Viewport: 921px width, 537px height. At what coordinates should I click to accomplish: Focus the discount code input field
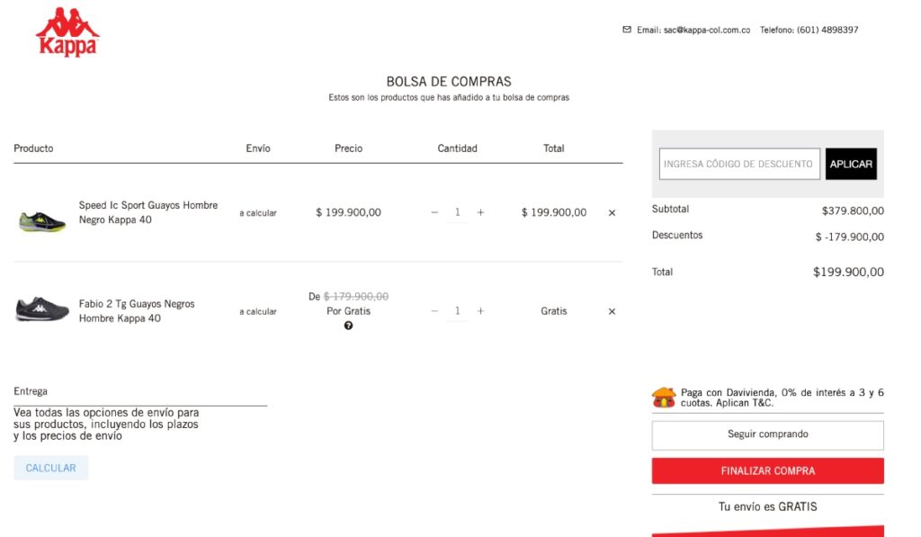coord(739,164)
